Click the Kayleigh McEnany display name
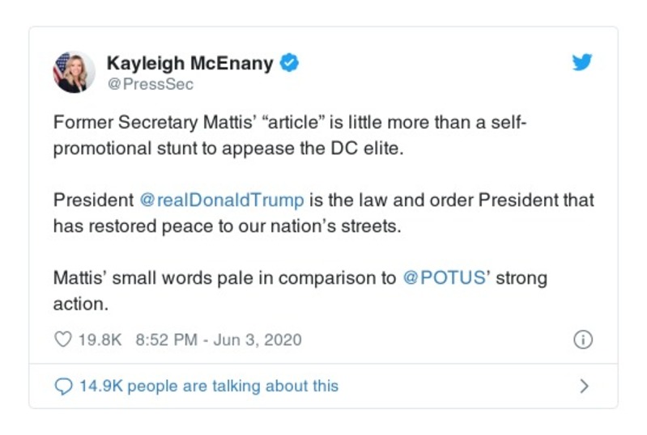Viewport: 647px width, 435px height. 189,63
